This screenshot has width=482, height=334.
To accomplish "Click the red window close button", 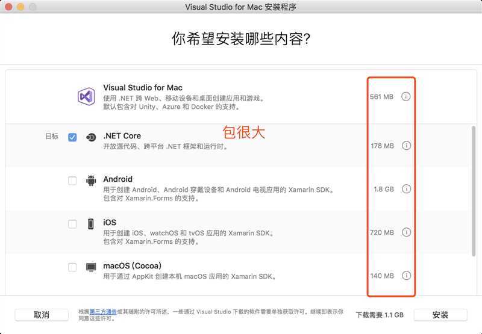I will (8, 7).
